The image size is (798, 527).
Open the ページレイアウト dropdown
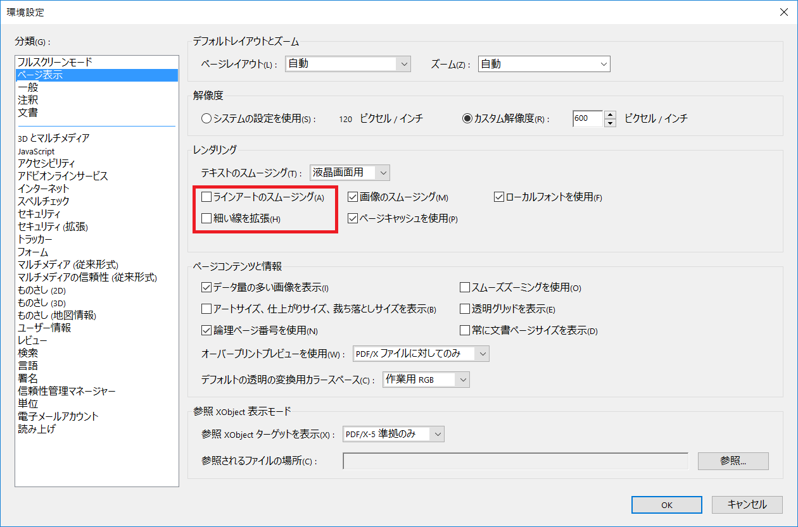point(347,63)
